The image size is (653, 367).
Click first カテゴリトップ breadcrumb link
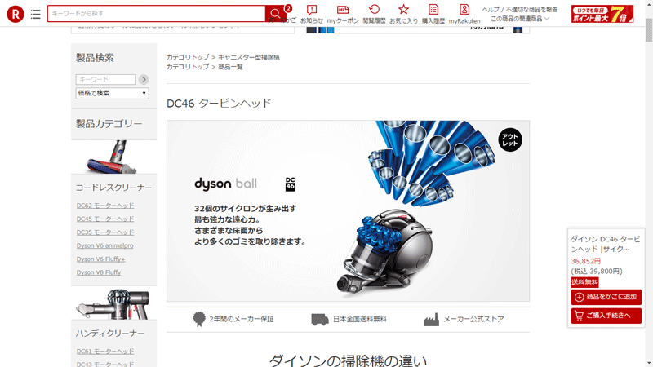(188, 57)
